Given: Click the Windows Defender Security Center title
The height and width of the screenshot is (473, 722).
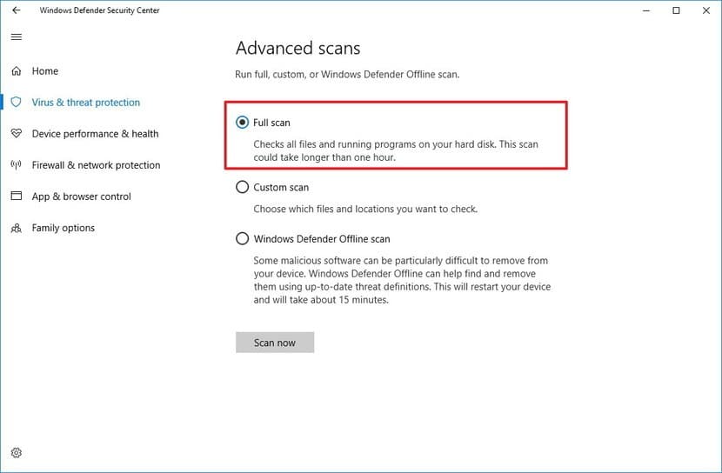Looking at the screenshot, I should coord(99,10).
